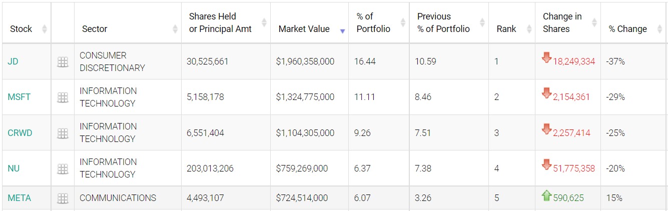The image size is (668, 211).
Task: Follow the CRWD ticker link
Action: 20,133
